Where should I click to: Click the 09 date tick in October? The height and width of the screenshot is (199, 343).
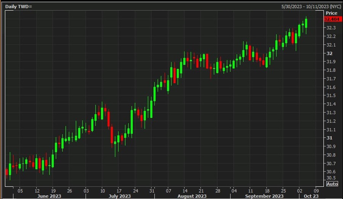[316, 191]
